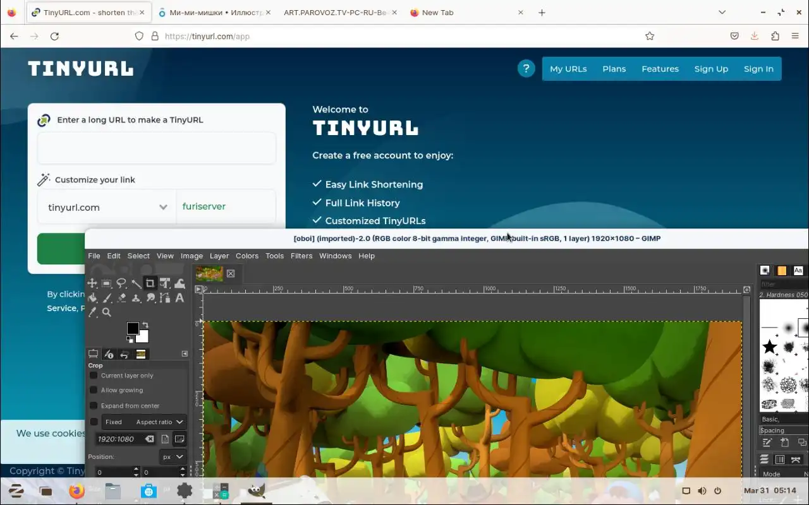Select the Move tool in GIMP toolbox

click(92, 283)
